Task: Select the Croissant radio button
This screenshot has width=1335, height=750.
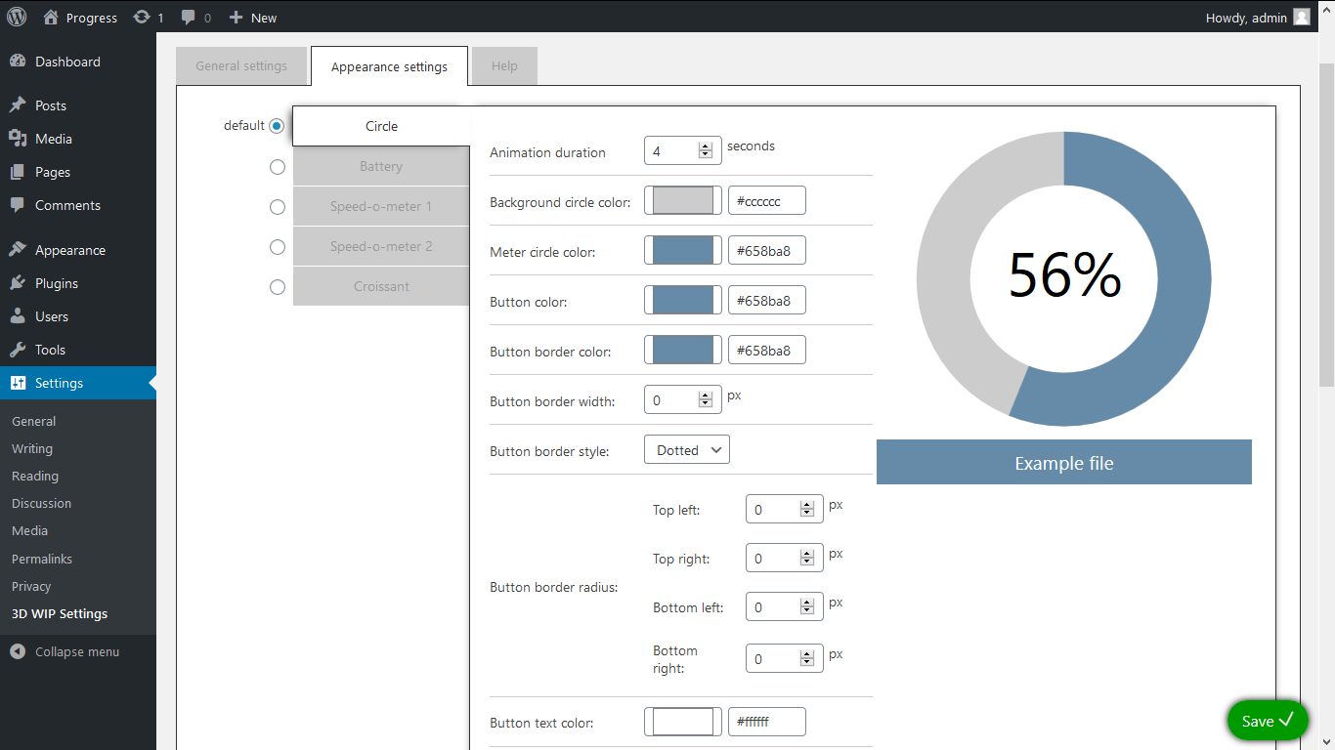Action: (278, 287)
